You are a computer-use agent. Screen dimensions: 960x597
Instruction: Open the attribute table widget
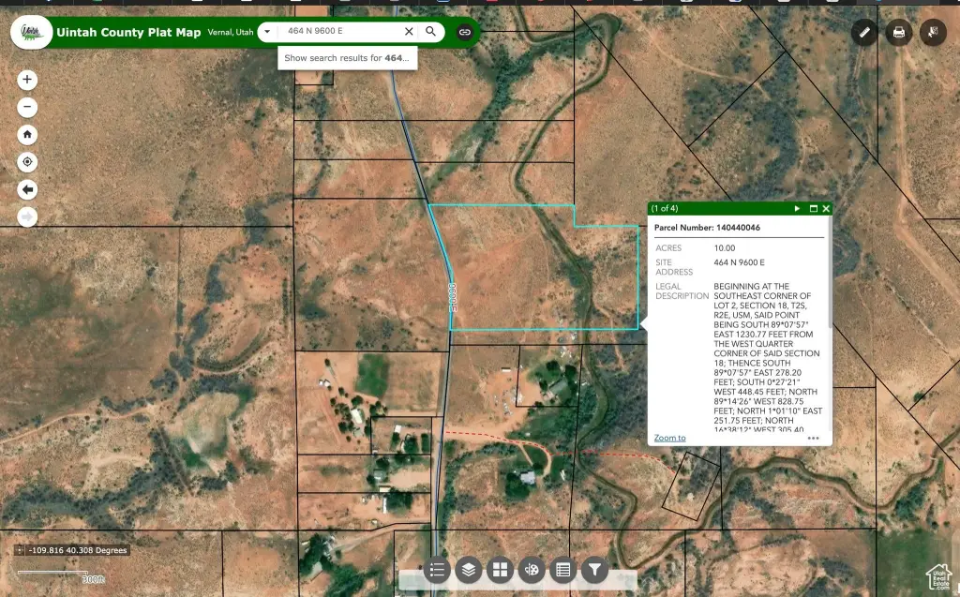(x=563, y=569)
